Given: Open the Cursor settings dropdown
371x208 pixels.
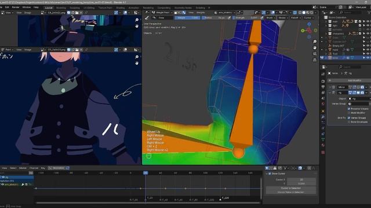Looking at the screenshot, I should tap(308, 18).
